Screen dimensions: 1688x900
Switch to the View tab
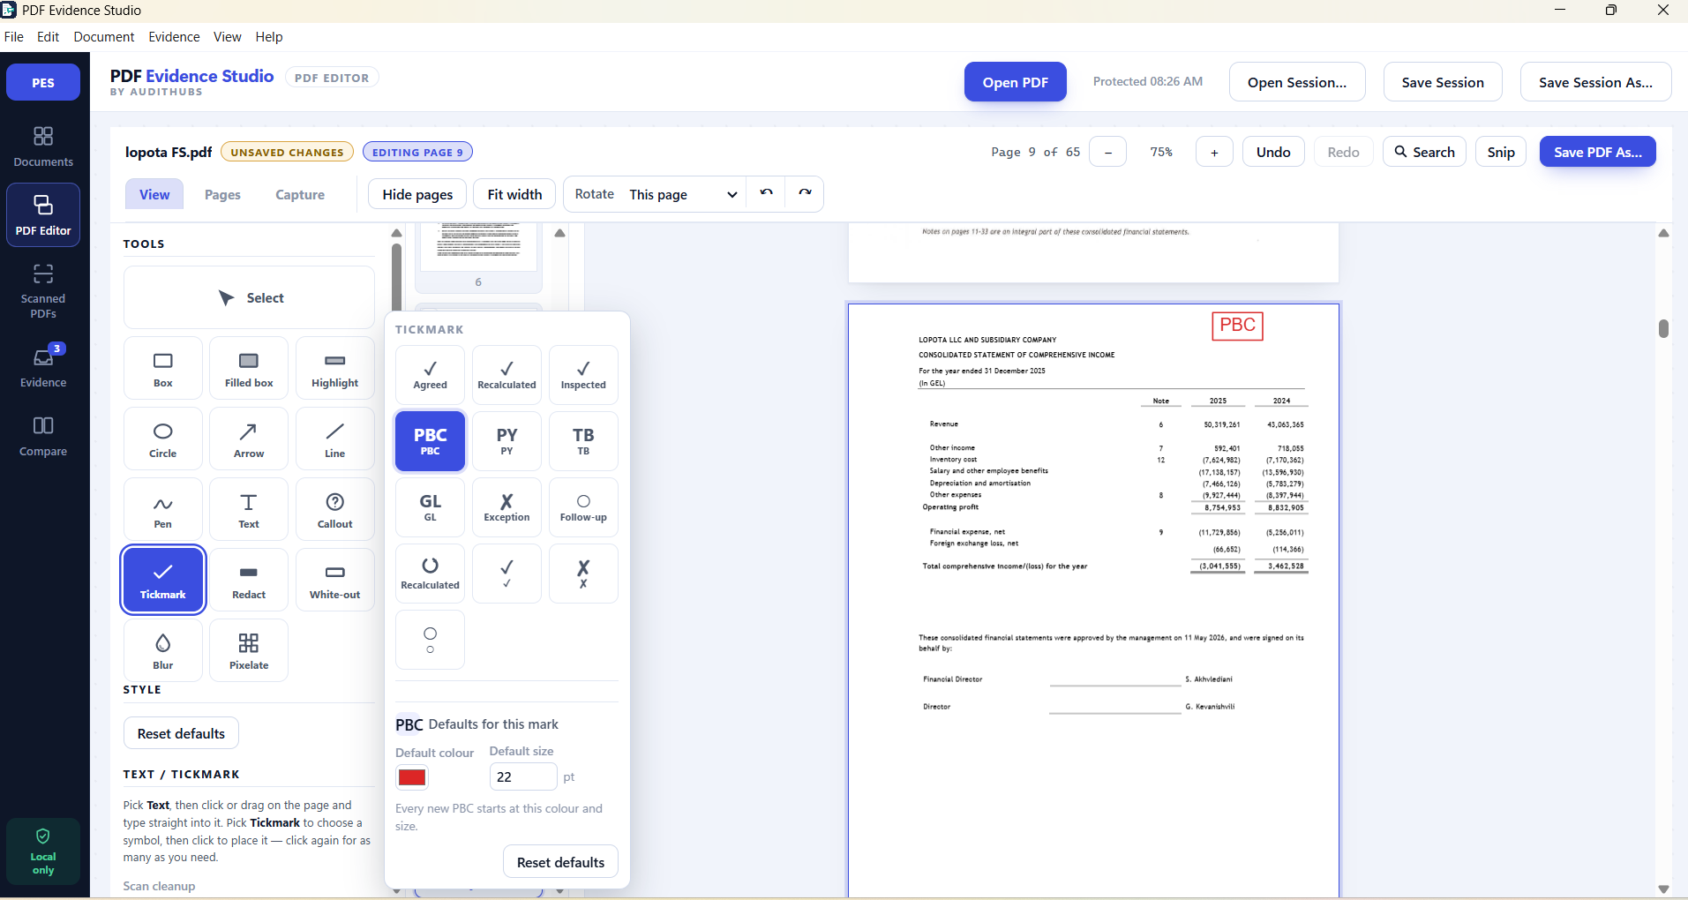(154, 194)
